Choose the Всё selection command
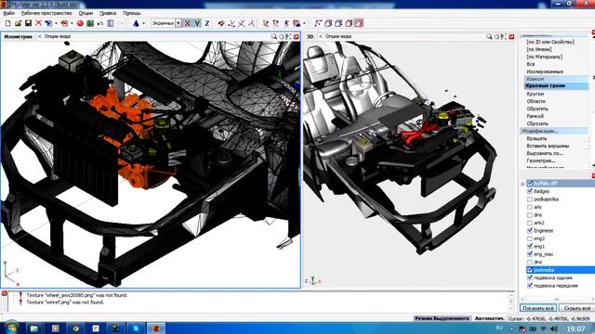Image resolution: width=595 pixels, height=334 pixels. pos(531,64)
